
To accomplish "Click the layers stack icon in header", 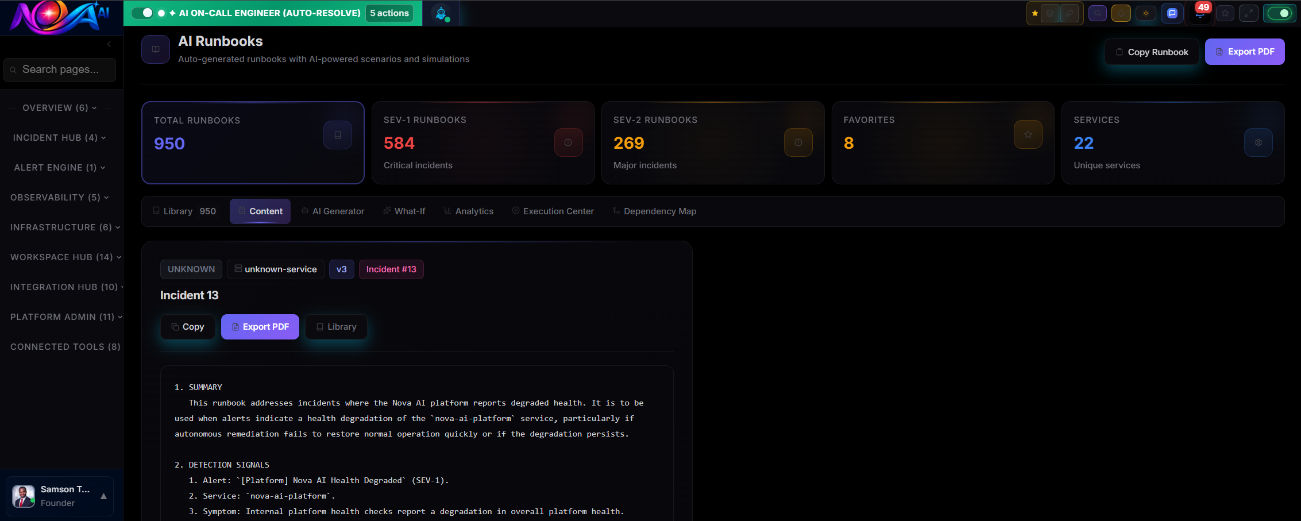I will point(1050,13).
